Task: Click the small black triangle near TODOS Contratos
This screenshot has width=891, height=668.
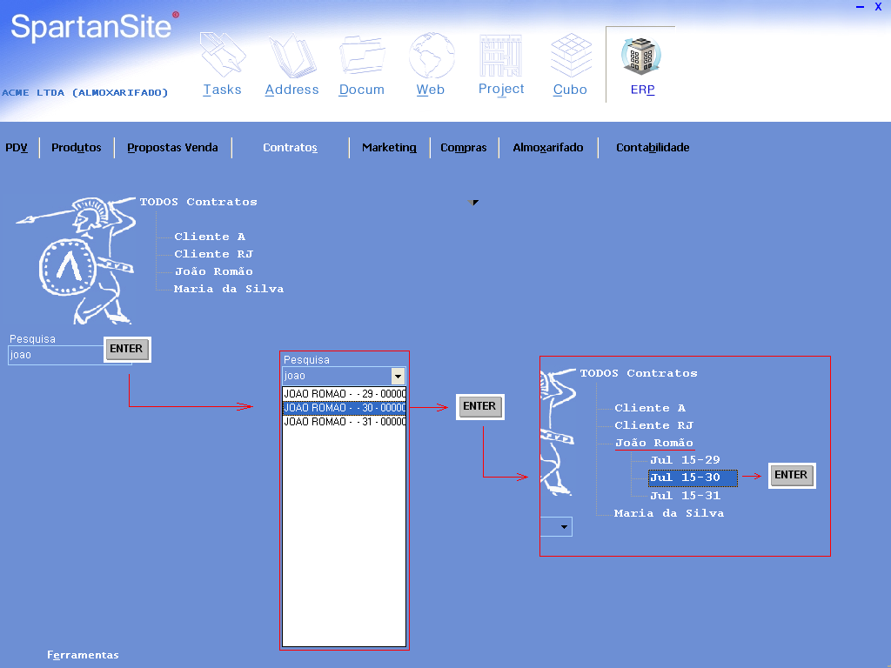Action: (474, 203)
